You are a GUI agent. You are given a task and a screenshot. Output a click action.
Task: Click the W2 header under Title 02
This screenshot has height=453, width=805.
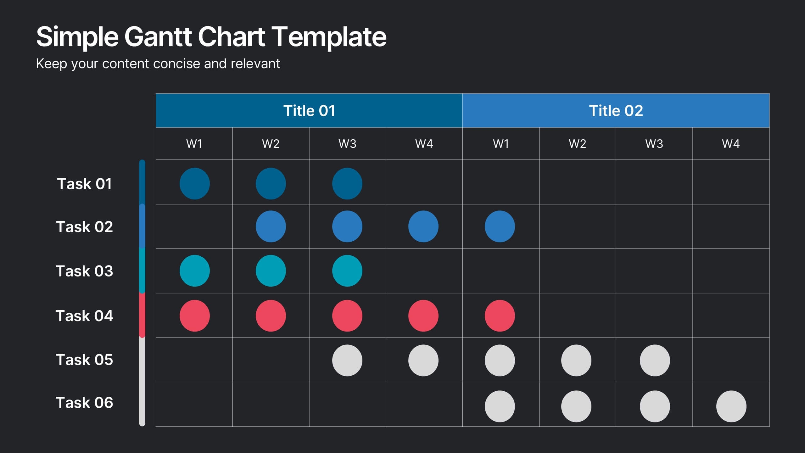(577, 144)
